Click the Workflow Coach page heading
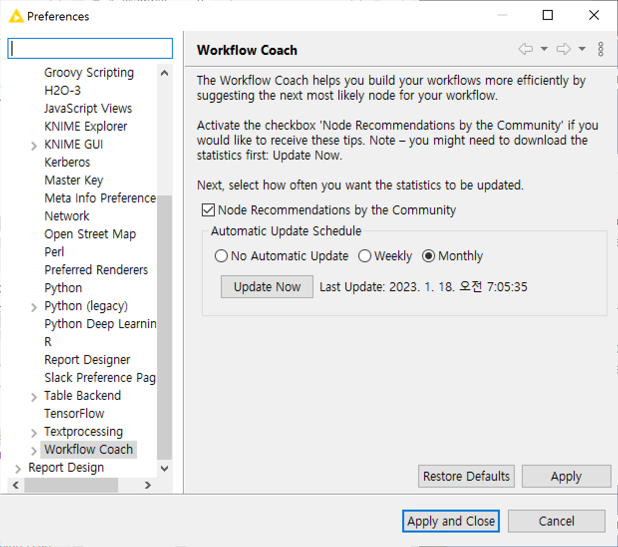The width and height of the screenshot is (618, 547). click(247, 50)
